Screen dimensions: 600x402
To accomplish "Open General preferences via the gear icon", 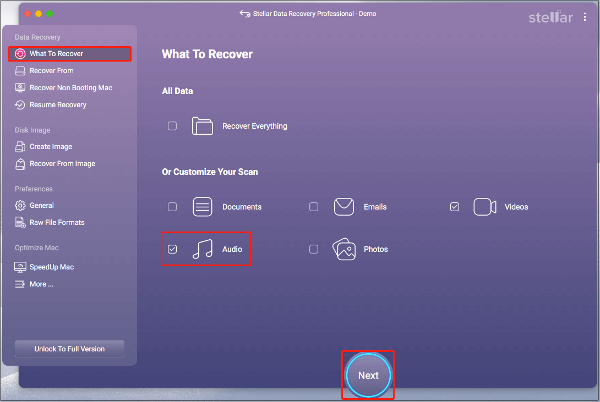I will click(19, 205).
